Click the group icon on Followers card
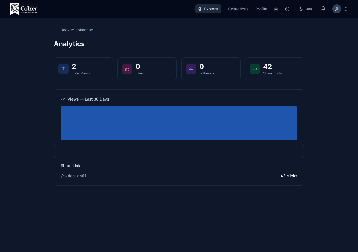Viewport: 358px width, 252px height. pos(191,69)
